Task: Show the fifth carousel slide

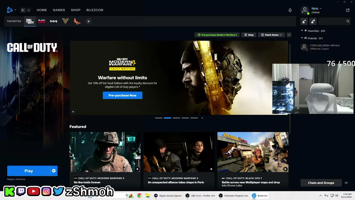Action: [x=194, y=118]
